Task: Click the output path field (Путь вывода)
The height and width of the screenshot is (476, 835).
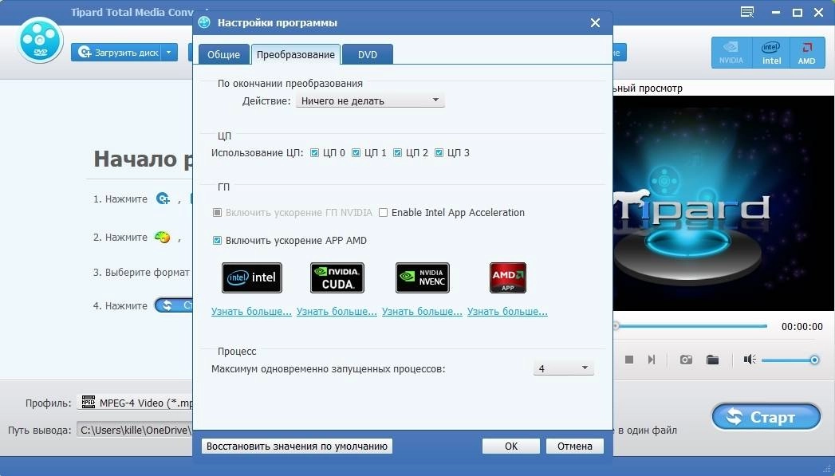Action: 136,430
